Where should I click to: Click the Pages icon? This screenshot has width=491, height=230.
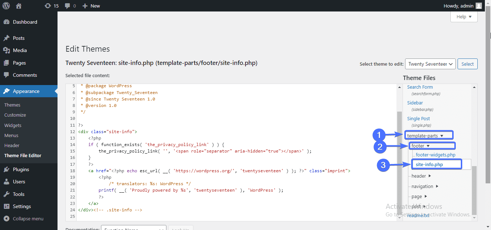6,63
